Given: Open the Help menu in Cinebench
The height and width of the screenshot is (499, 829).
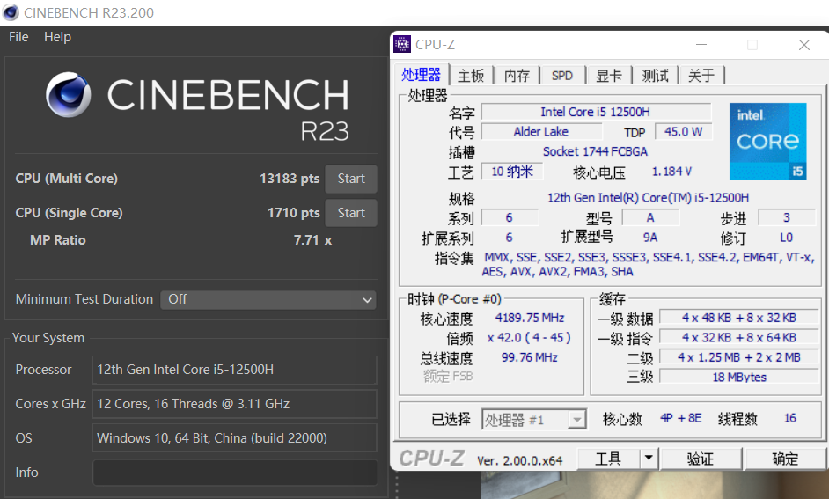Looking at the screenshot, I should 57,37.
